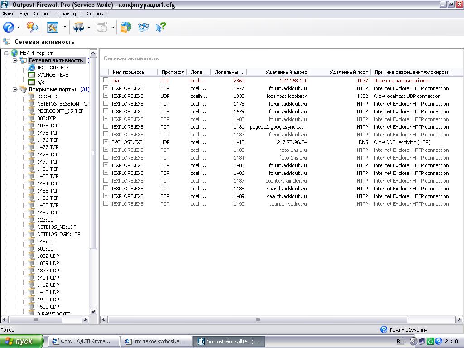Click icon next to 1900:UDP port
Viewport: 464px width, 348px height.
tap(32, 300)
